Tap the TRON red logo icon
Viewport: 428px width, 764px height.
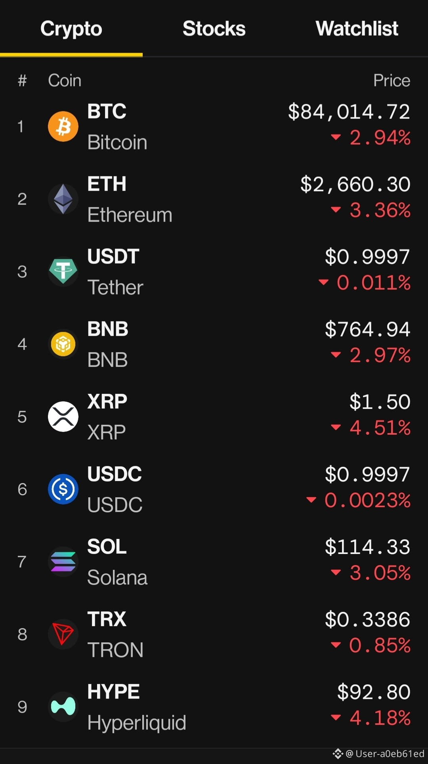point(63,634)
